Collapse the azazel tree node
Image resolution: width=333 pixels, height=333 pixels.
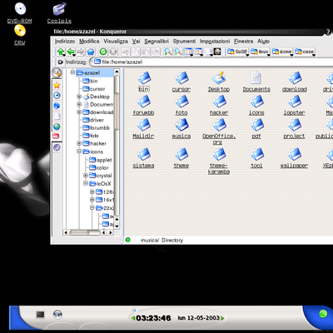click(x=72, y=72)
